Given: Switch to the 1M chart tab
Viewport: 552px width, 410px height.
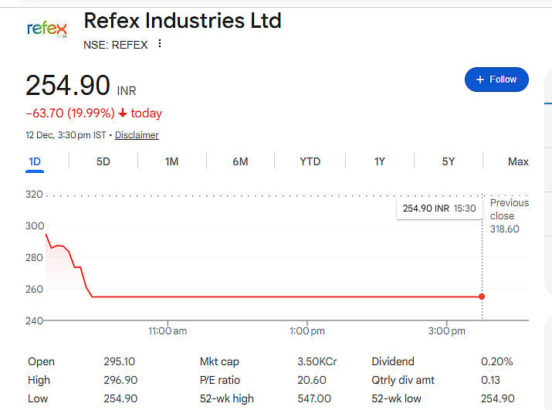Looking at the screenshot, I should click(171, 161).
